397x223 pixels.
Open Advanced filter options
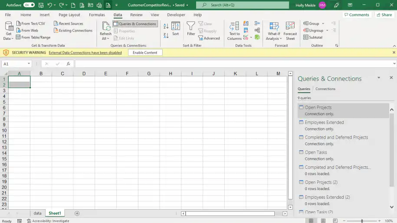(209, 39)
